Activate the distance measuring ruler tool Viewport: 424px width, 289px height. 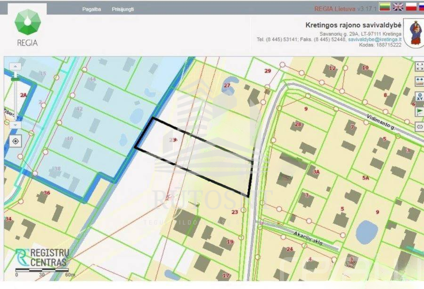[x=419, y=81]
